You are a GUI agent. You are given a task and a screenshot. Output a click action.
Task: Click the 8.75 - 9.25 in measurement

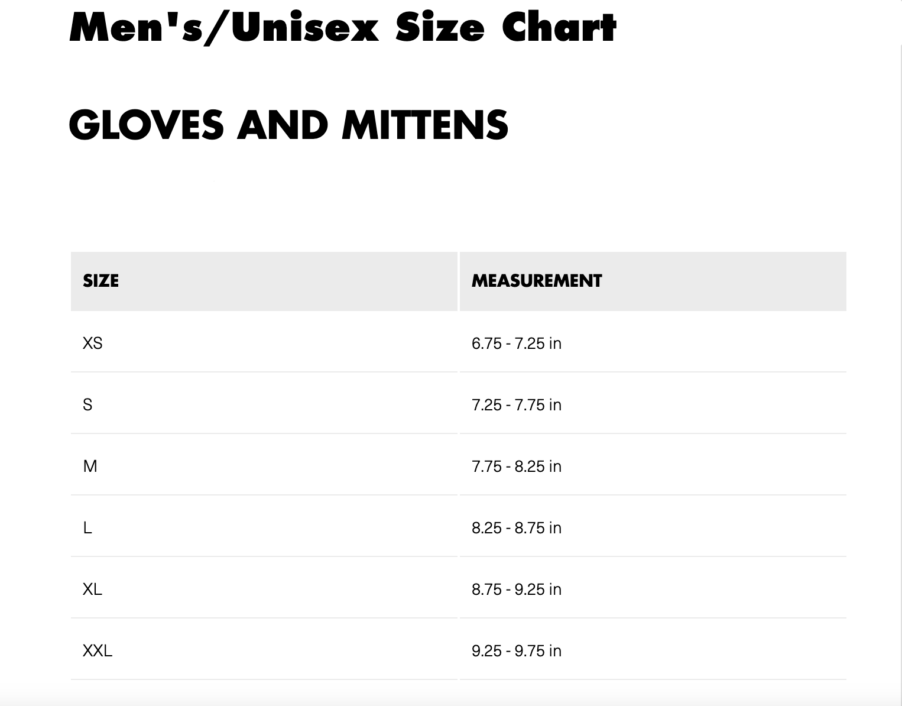517,590
